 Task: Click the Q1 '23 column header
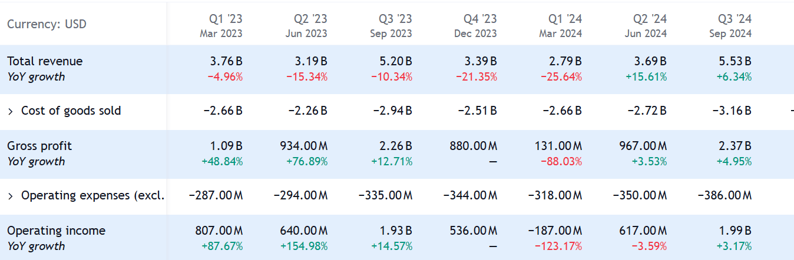tap(221, 26)
